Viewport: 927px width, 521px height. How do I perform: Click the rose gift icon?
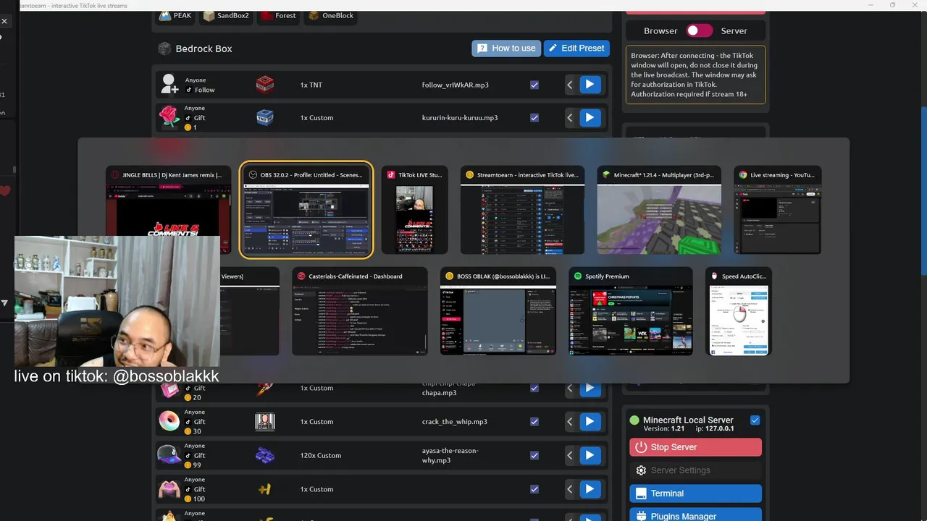[x=169, y=117]
